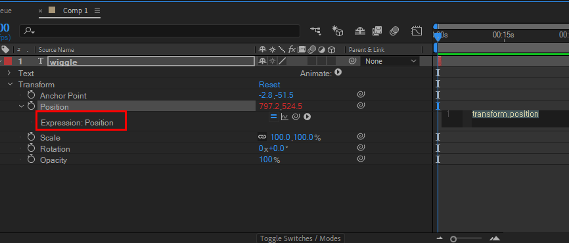Open the Parent None dropdown
Viewport: 569px width, 243px height.
(x=390, y=61)
